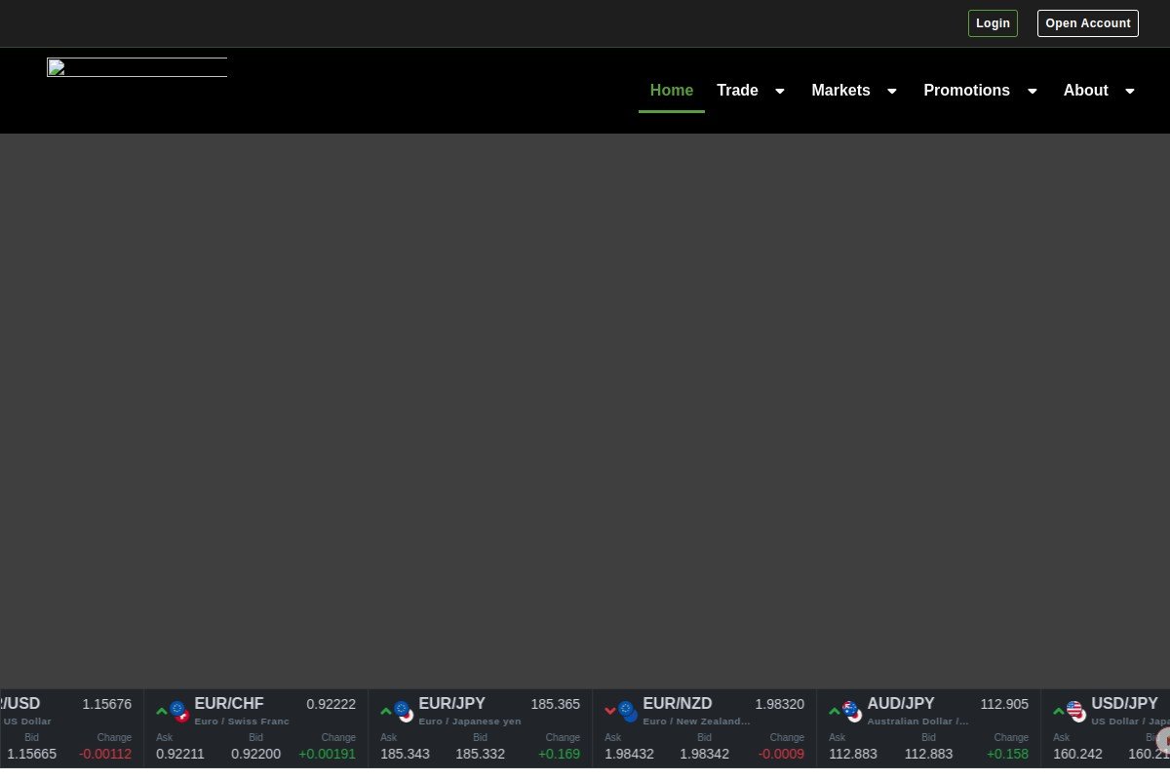
Task: Click EUR/JPY bid value 185.332
Action: [x=480, y=754]
